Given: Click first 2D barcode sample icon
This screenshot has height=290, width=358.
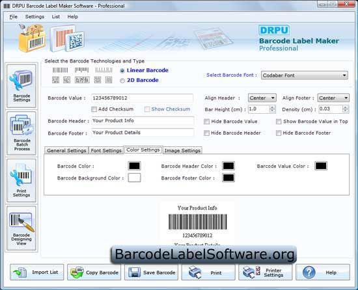Looking at the screenshot, I should click(55, 80).
